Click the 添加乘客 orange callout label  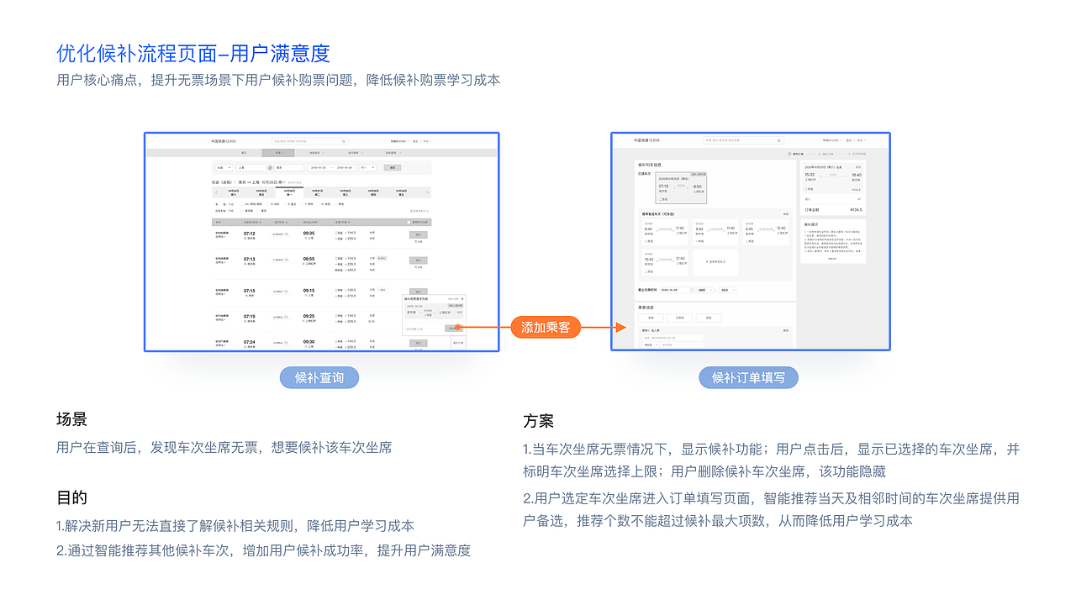[545, 327]
